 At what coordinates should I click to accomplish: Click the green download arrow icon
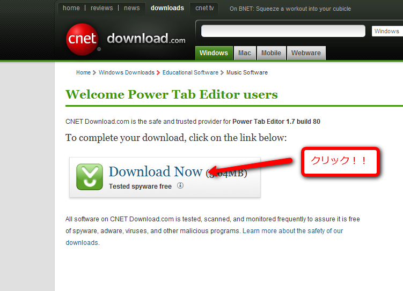(x=90, y=177)
